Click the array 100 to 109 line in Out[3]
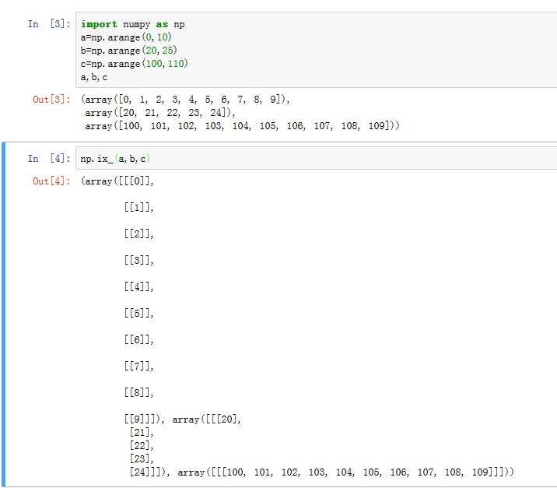The height and width of the screenshot is (488, 557). click(242, 126)
